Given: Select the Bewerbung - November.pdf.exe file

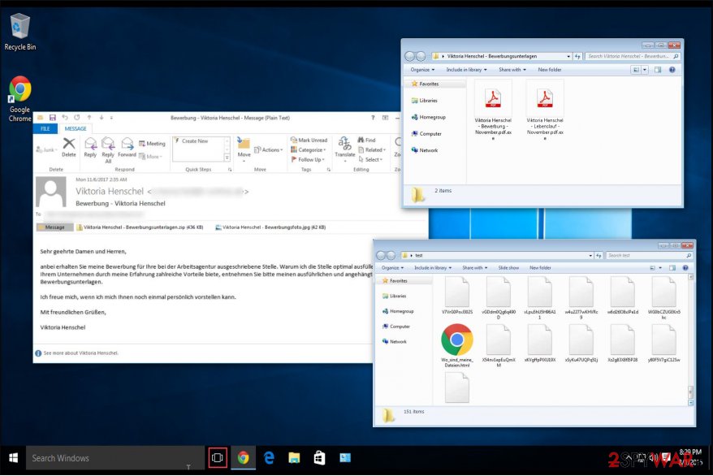Looking at the screenshot, I should coord(493,109).
